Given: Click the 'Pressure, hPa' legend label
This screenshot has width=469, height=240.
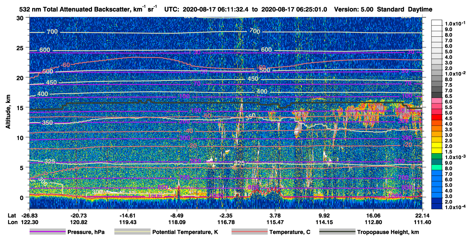Looking at the screenshot, I should (86, 232).
